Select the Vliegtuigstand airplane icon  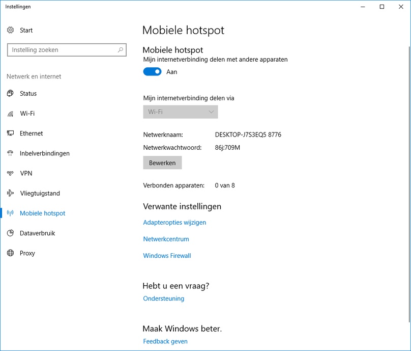(x=10, y=193)
